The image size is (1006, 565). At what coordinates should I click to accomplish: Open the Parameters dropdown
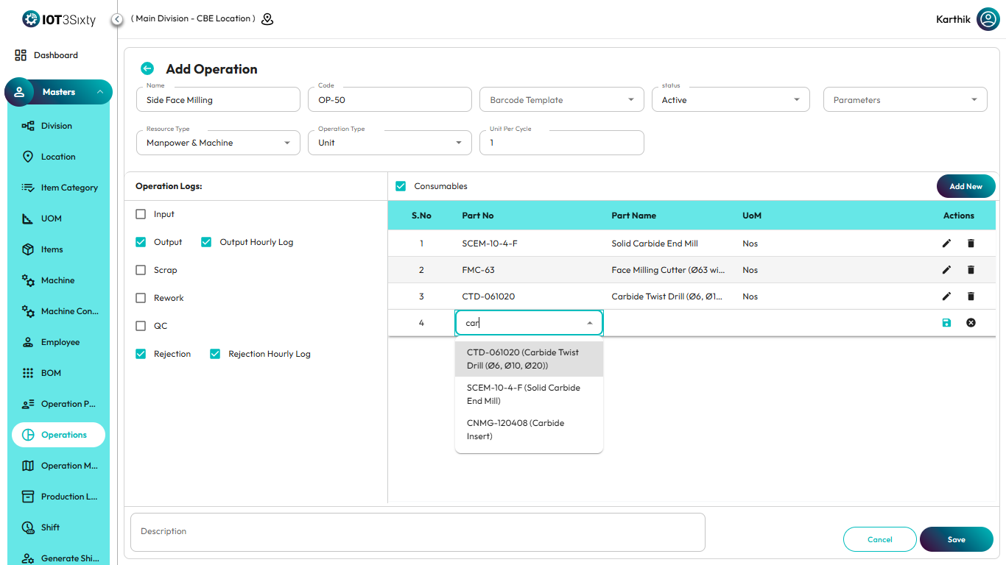tap(904, 100)
